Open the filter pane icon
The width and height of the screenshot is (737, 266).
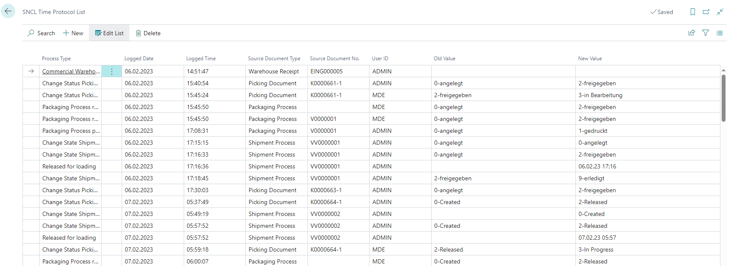click(705, 33)
